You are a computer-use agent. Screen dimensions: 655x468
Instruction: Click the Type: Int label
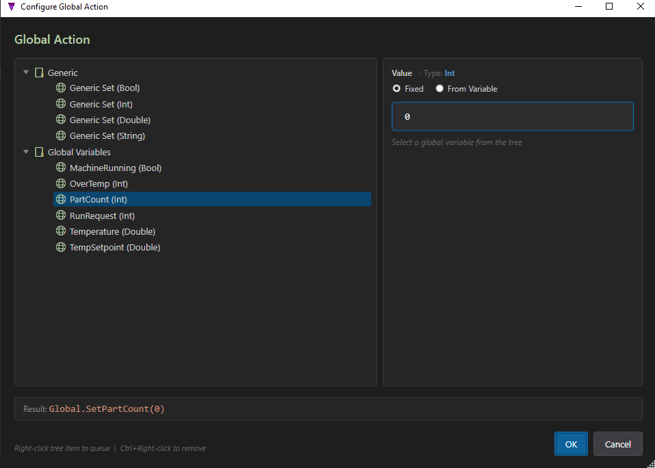pos(439,73)
